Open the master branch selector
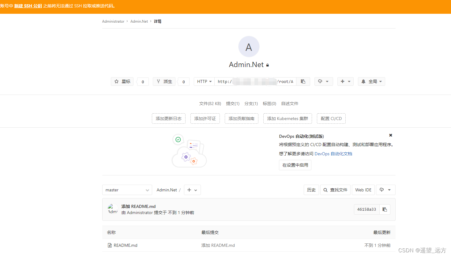This screenshot has width=451, height=256. (x=127, y=190)
